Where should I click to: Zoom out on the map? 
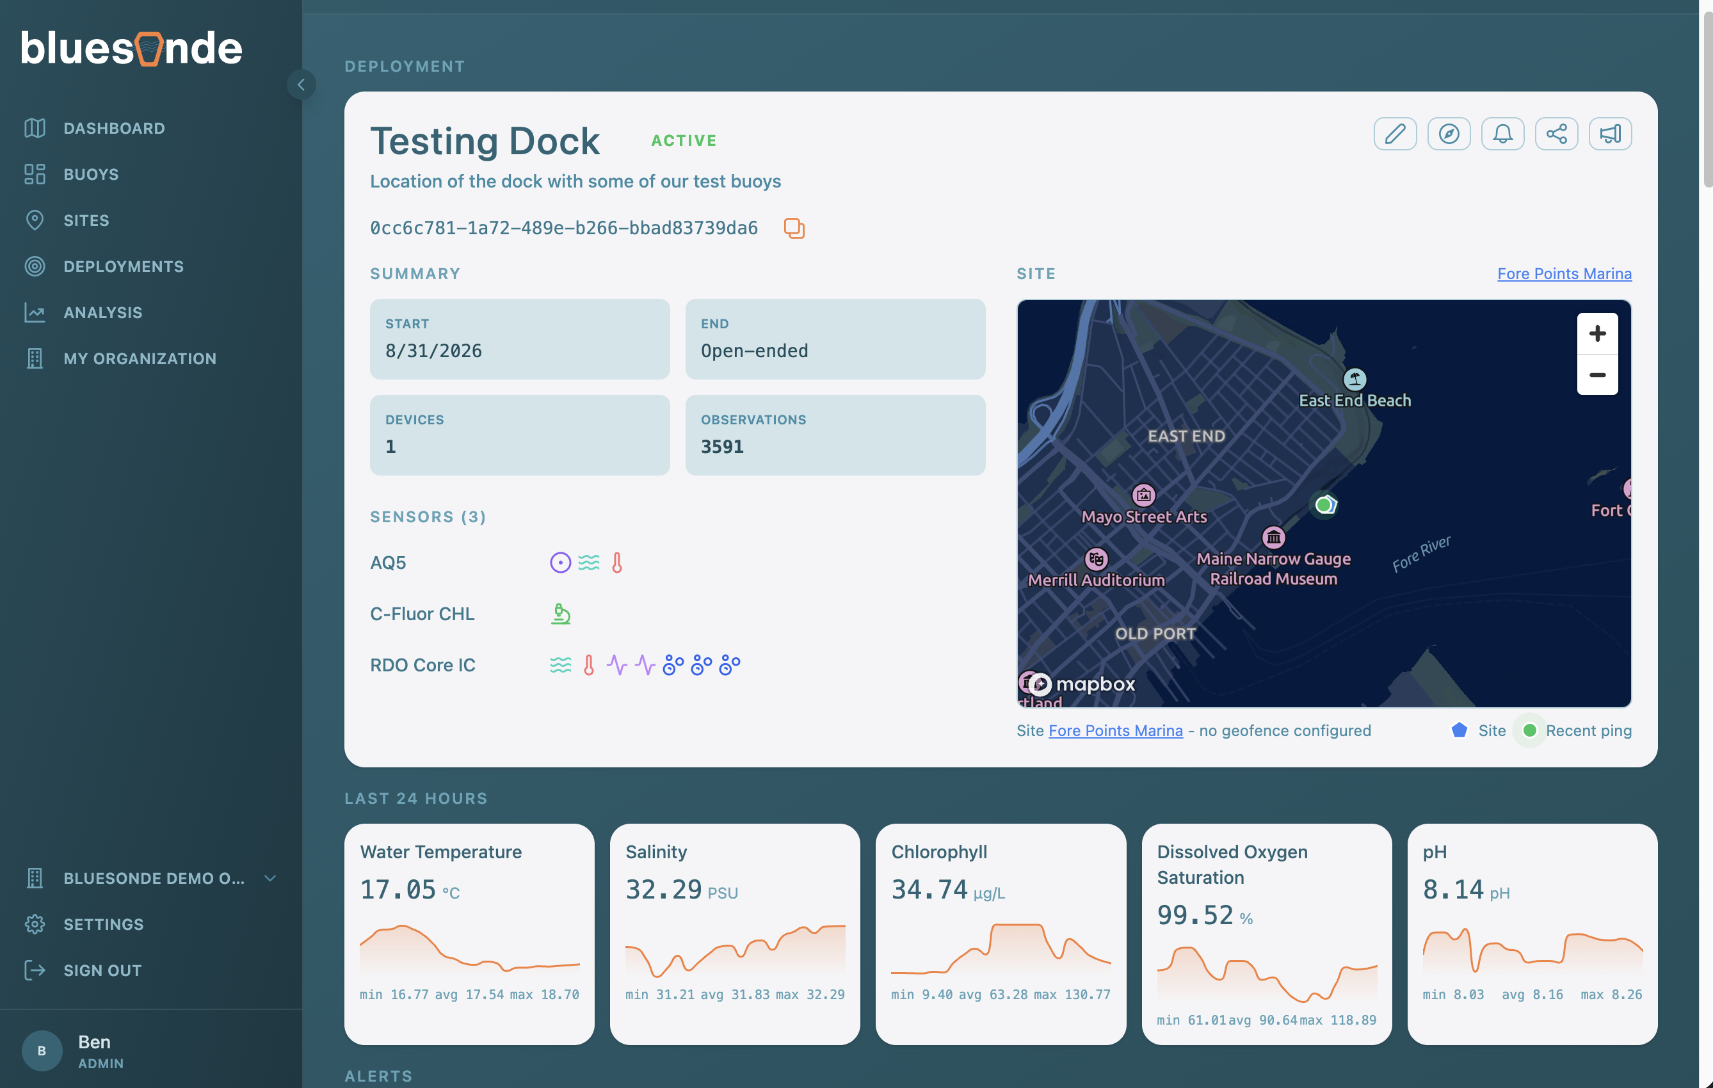(x=1597, y=375)
